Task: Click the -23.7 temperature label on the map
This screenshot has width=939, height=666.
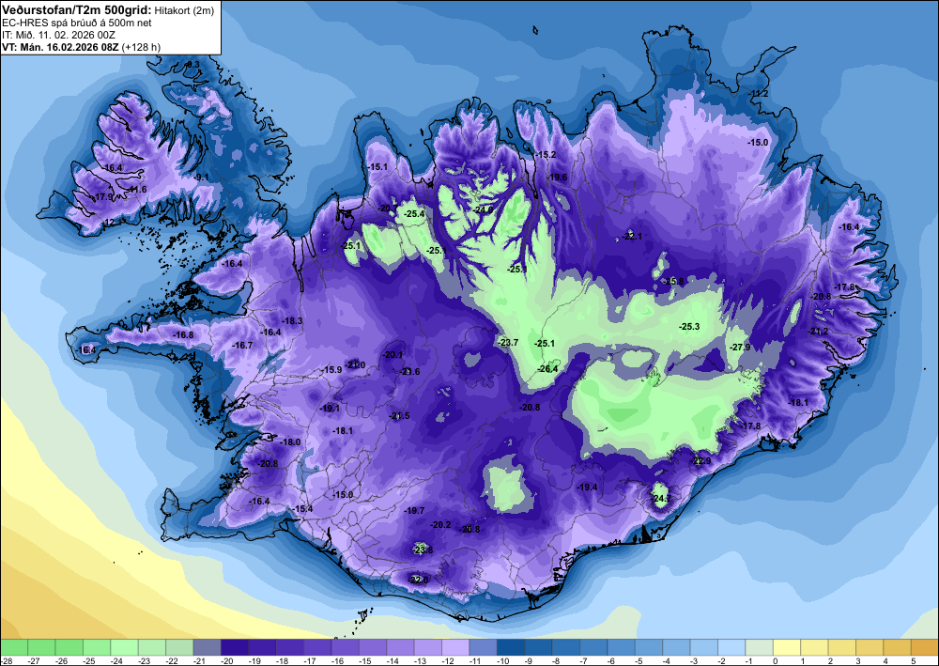Action: point(508,343)
